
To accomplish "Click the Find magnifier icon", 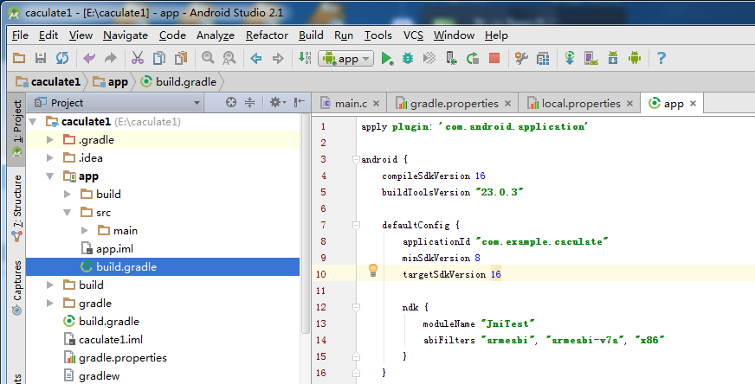I will point(208,58).
